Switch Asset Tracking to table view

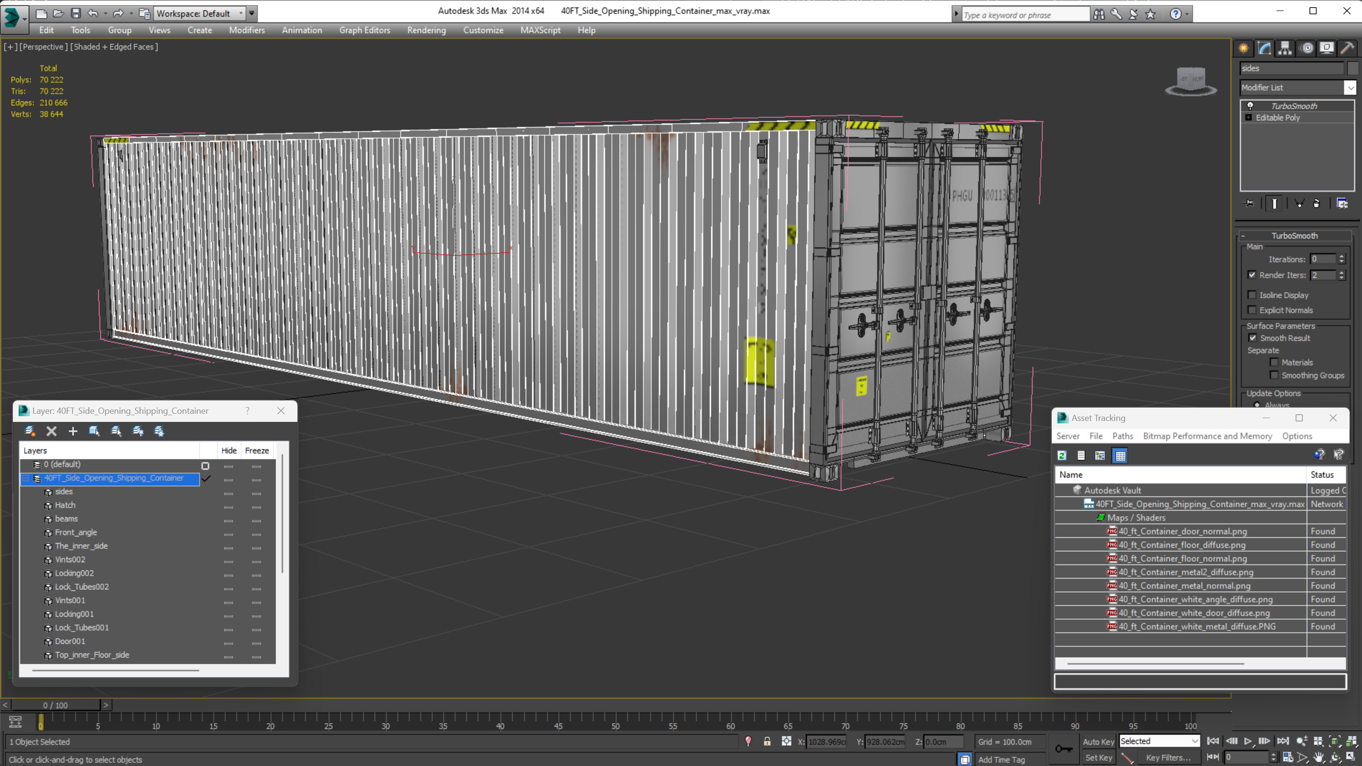click(1120, 455)
